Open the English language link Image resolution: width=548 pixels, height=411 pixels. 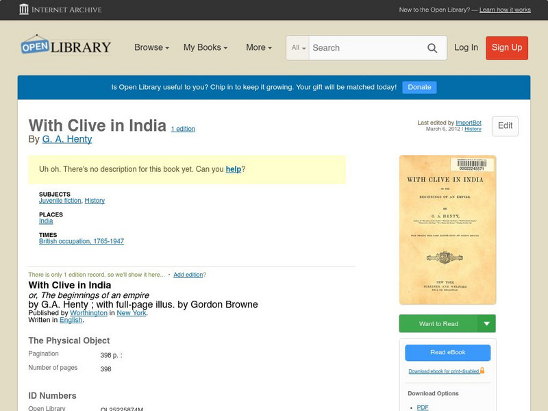coord(71,320)
